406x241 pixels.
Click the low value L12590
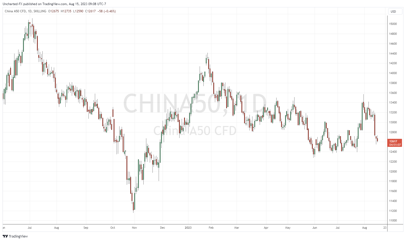(x=78, y=11)
